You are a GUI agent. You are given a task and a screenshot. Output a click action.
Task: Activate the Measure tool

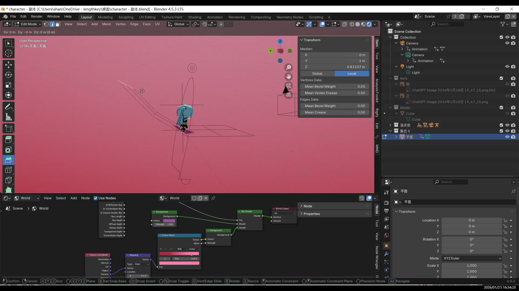coord(8,117)
